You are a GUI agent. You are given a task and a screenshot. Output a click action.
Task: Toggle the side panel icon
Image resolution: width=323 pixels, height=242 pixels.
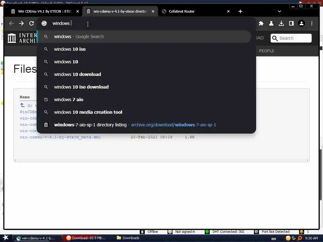click(291, 23)
